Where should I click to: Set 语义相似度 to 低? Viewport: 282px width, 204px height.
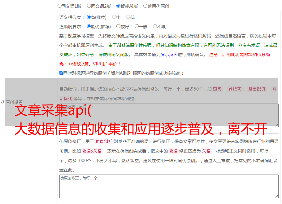[x=128, y=17]
